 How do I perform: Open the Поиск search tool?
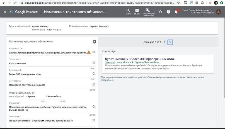[x=128, y=12]
